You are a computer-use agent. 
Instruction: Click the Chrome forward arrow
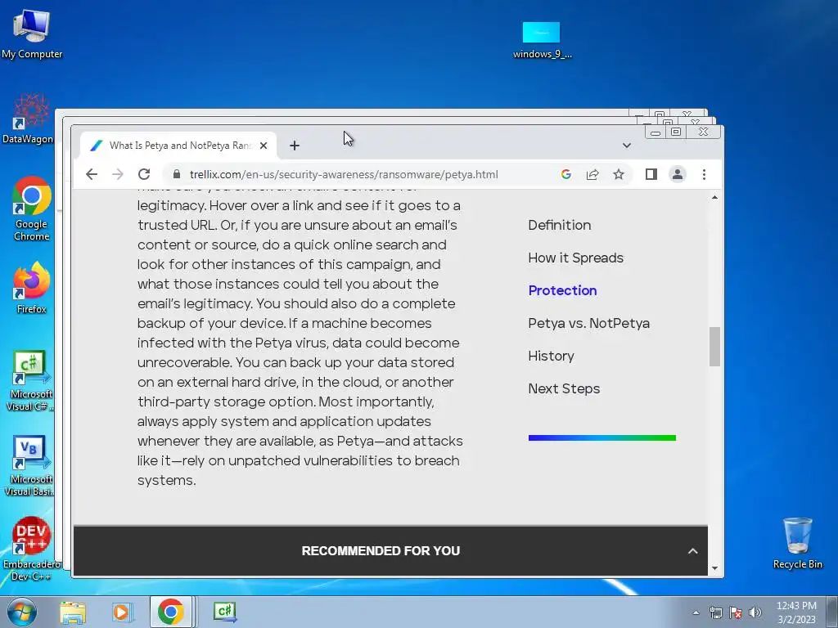coord(118,174)
